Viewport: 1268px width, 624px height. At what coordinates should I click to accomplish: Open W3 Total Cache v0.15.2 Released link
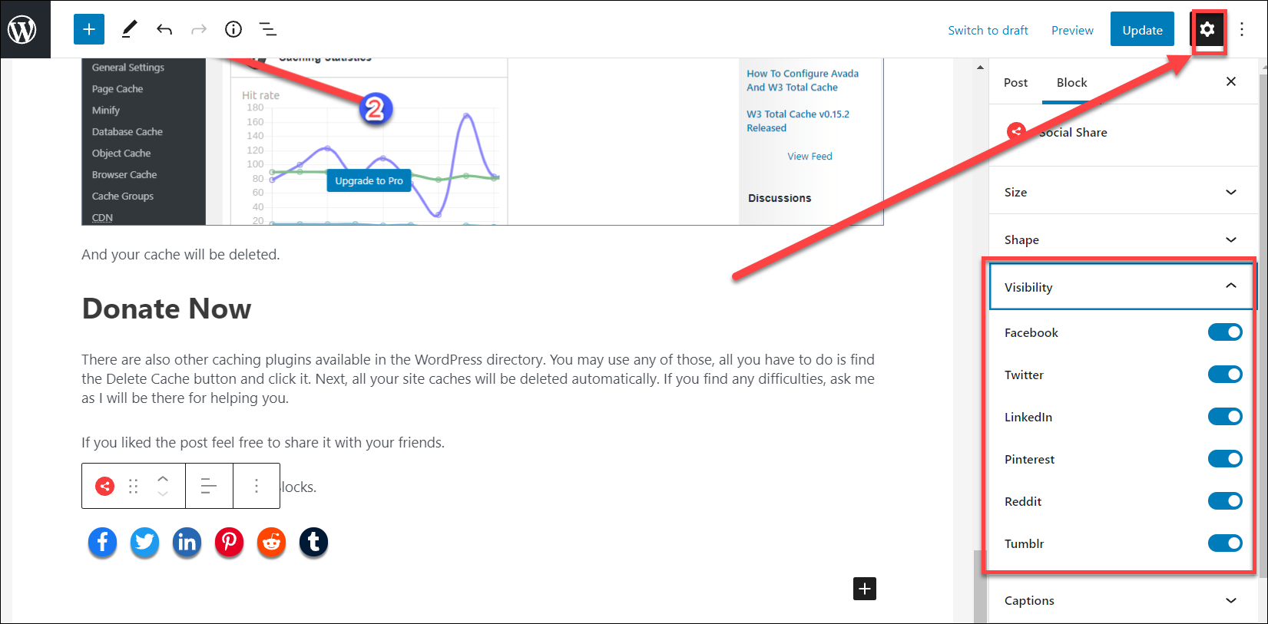798,121
